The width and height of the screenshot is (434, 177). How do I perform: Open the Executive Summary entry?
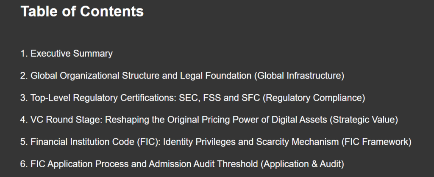[x=67, y=54]
